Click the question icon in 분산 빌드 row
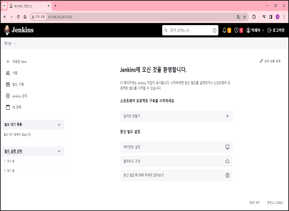Image resolution: width=289 pixels, height=211 pixels. [x=227, y=175]
